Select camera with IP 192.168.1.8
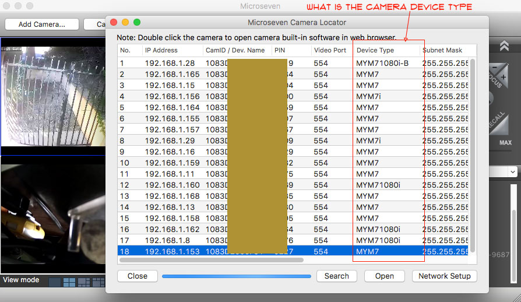521x302 pixels. tap(293, 240)
